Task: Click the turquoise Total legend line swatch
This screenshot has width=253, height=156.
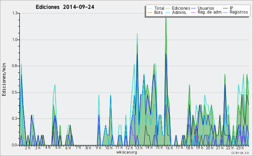Action: [150, 8]
